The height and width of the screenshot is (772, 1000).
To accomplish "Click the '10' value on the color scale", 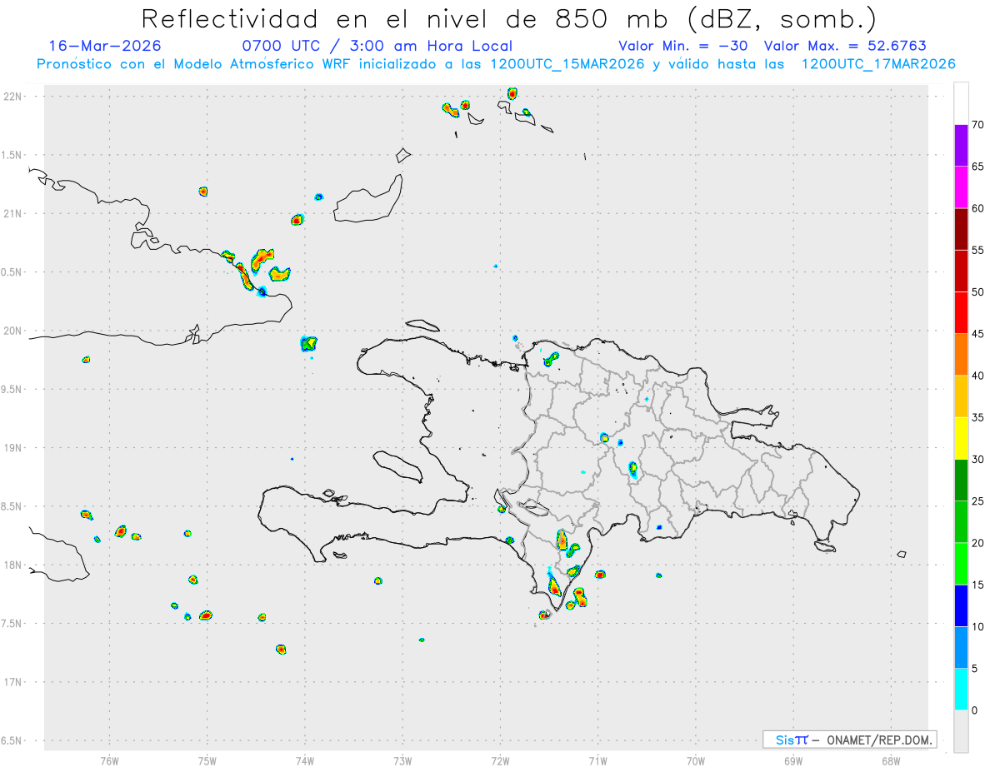I will [x=978, y=627].
